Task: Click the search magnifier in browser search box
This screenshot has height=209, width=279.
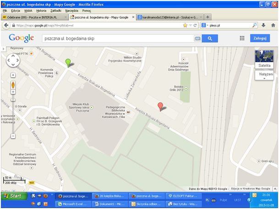Action: (254, 25)
